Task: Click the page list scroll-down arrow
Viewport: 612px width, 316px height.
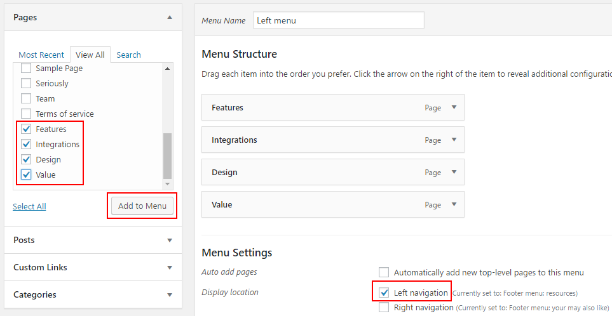Action: (x=167, y=184)
